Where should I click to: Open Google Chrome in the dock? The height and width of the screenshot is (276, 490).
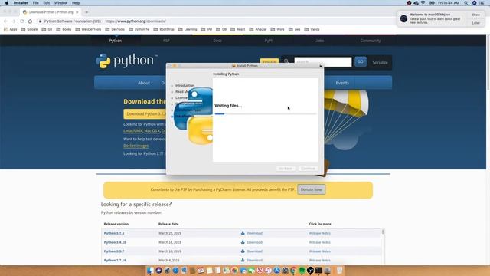click(x=293, y=270)
